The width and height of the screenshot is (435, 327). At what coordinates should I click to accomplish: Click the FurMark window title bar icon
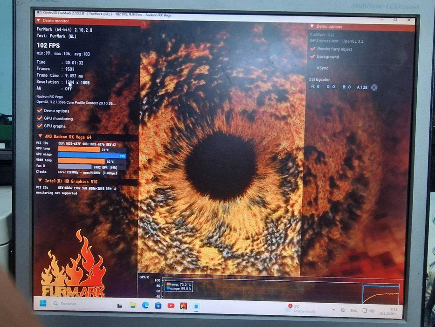39,13
